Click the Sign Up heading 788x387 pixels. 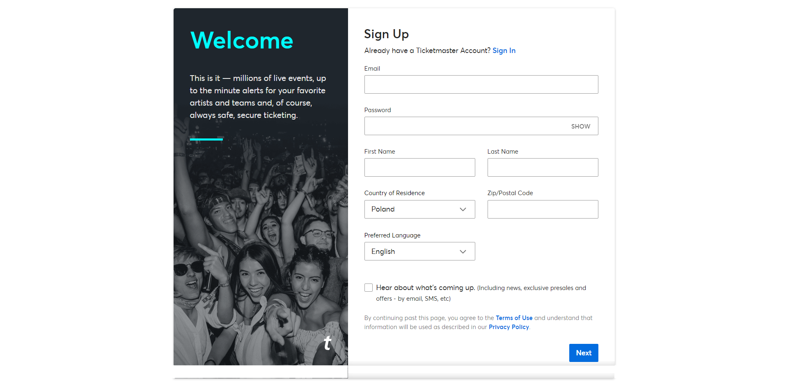tap(386, 34)
